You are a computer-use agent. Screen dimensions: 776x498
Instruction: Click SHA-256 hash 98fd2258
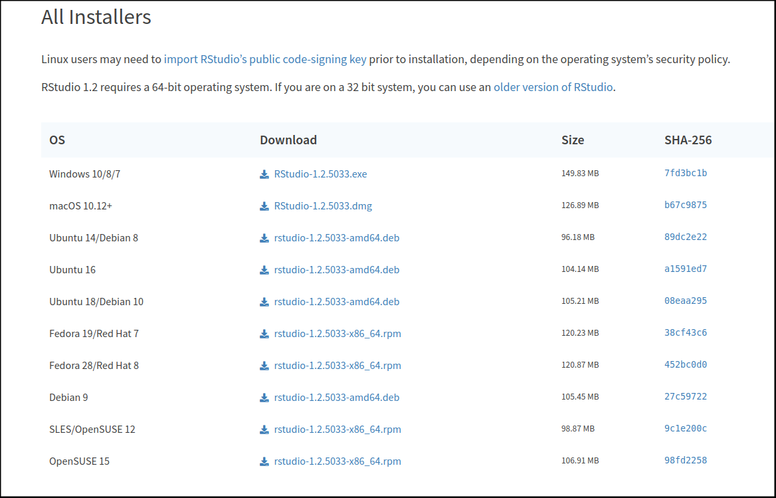[x=686, y=461]
